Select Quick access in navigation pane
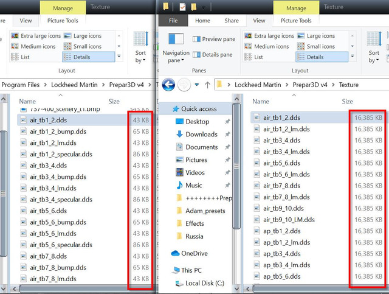This screenshot has width=389, height=294. [195, 109]
